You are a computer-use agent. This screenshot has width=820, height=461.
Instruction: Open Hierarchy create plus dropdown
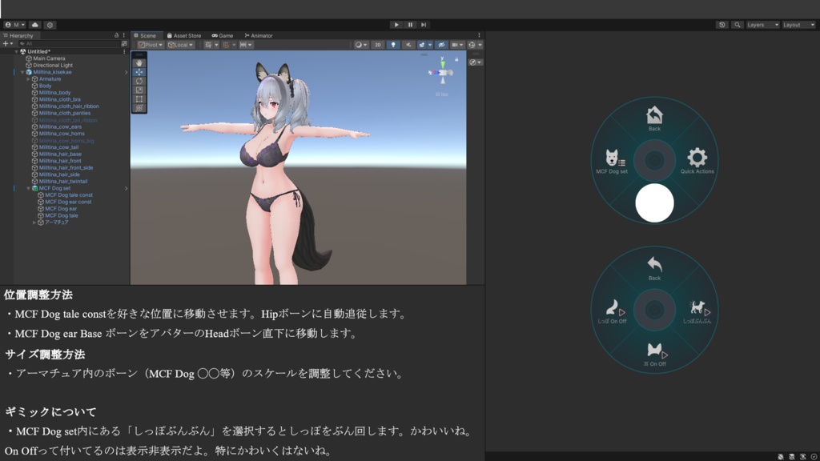8,44
